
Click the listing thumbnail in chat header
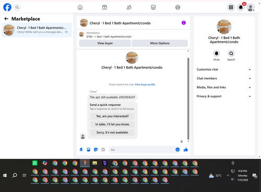pos(84,23)
